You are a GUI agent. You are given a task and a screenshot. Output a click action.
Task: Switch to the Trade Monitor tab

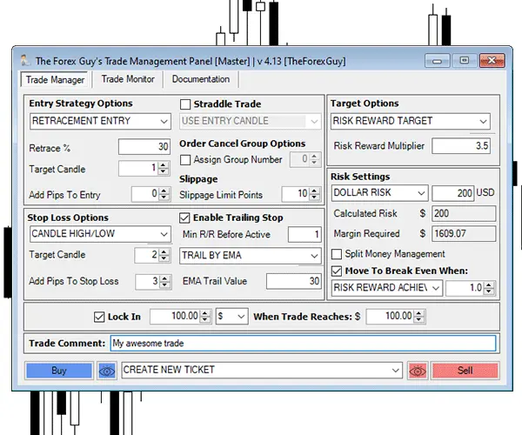point(128,79)
